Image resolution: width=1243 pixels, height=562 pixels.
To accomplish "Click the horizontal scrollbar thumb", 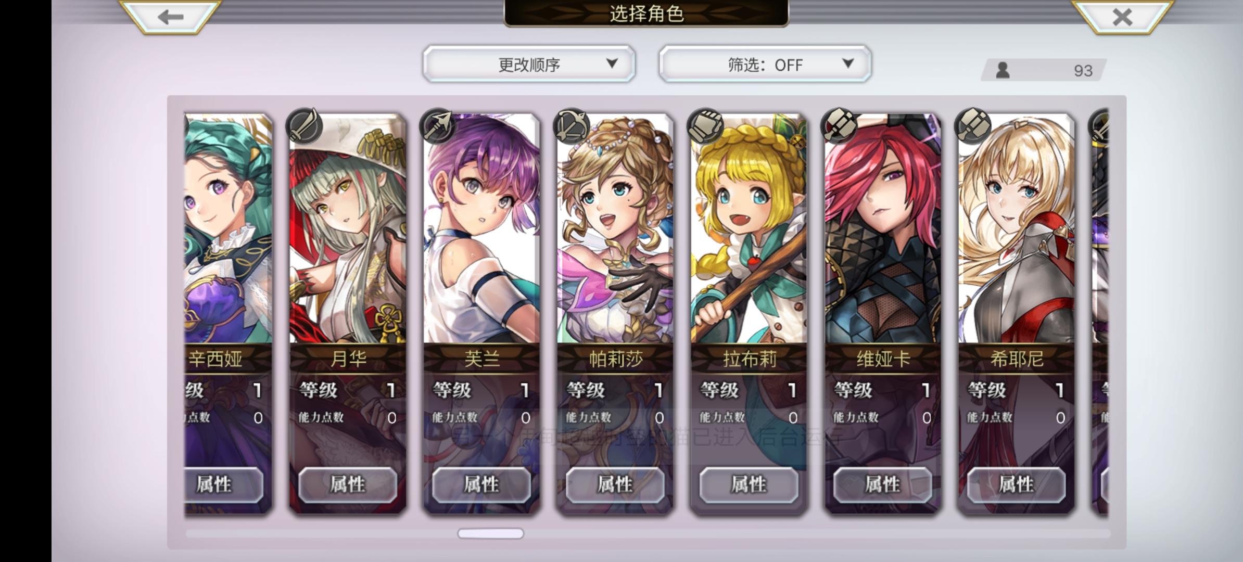I will tap(490, 533).
